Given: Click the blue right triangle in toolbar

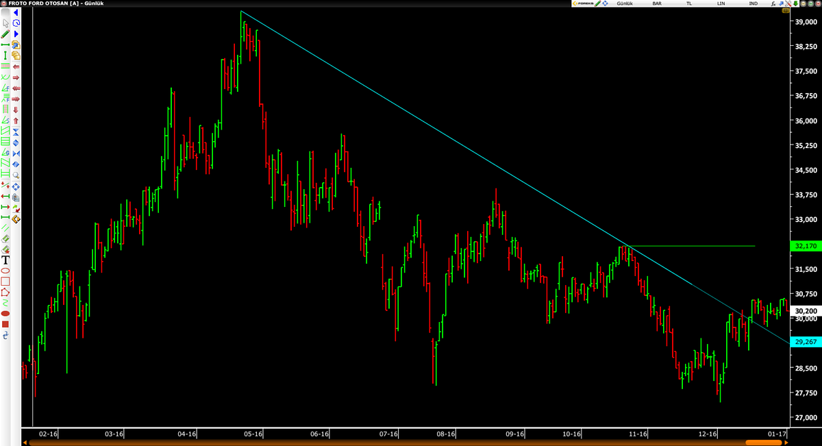Looking at the screenshot, I should [16, 34].
